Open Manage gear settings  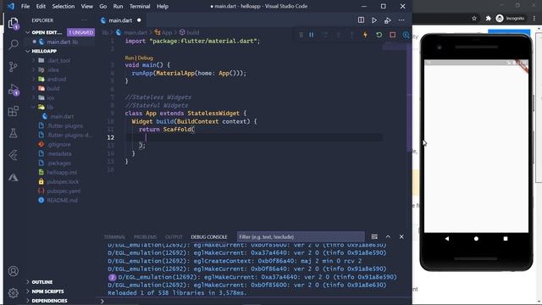coord(14,293)
